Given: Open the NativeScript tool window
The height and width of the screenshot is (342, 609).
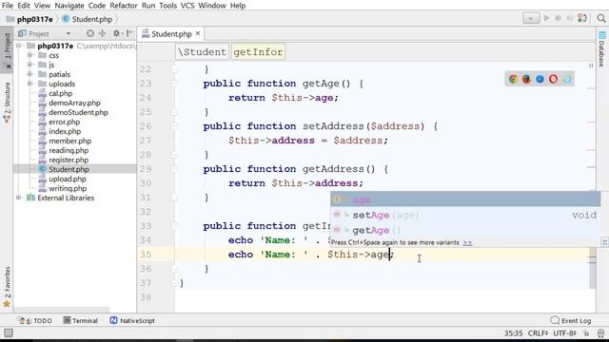Looking at the screenshot, I should coord(132,321).
